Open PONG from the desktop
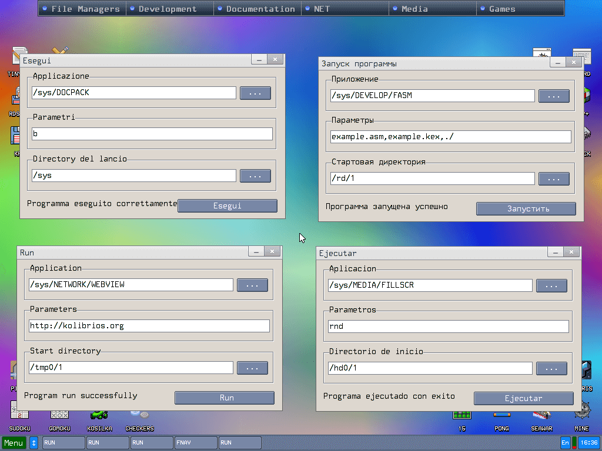This screenshot has width=602, height=451. coord(501,419)
